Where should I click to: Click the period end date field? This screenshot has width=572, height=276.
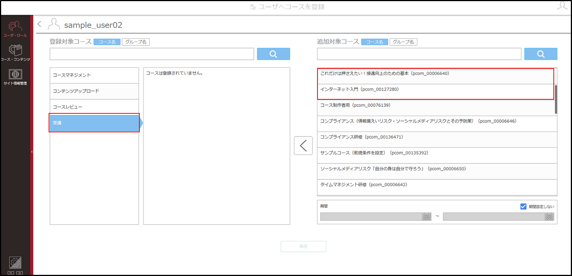point(494,216)
